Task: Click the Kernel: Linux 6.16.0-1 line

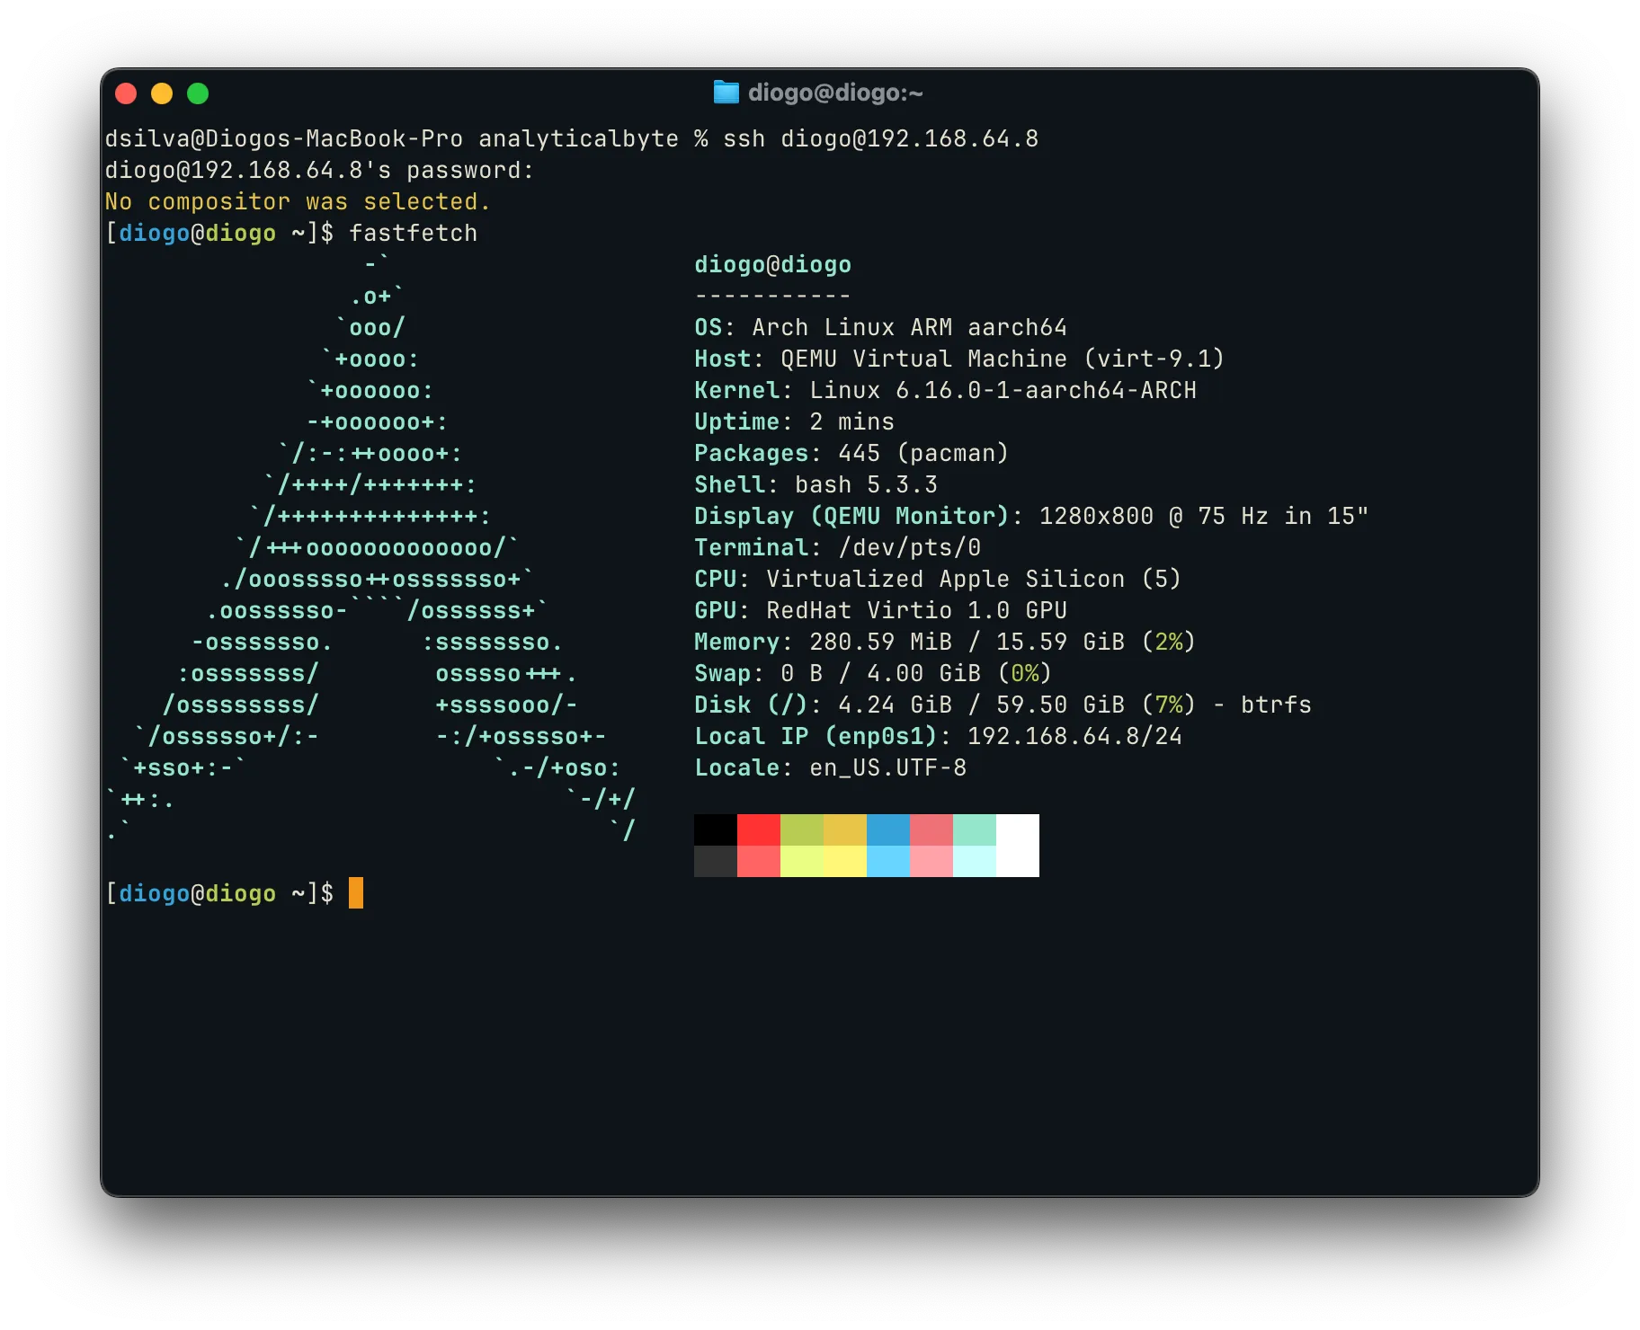Action: (945, 391)
